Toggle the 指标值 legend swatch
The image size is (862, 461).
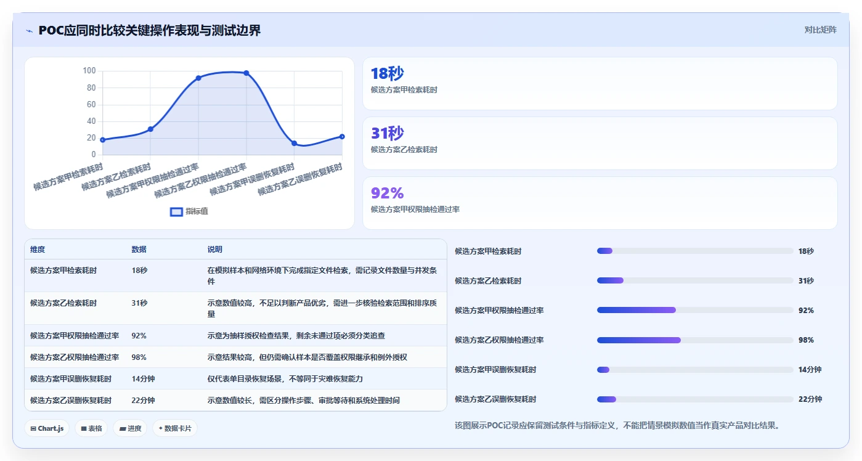176,211
